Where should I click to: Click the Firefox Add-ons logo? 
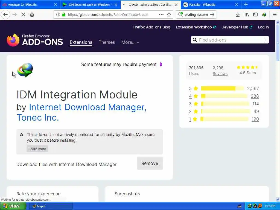35,40
